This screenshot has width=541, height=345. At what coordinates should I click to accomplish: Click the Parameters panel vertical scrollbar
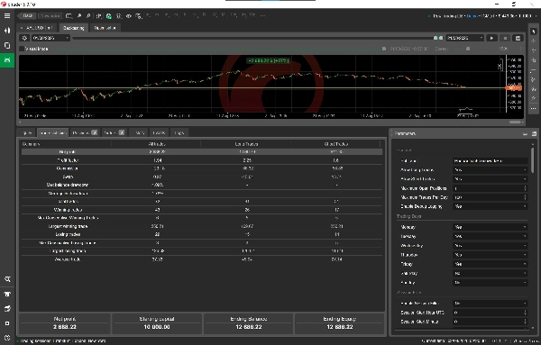pyautogui.click(x=532, y=160)
